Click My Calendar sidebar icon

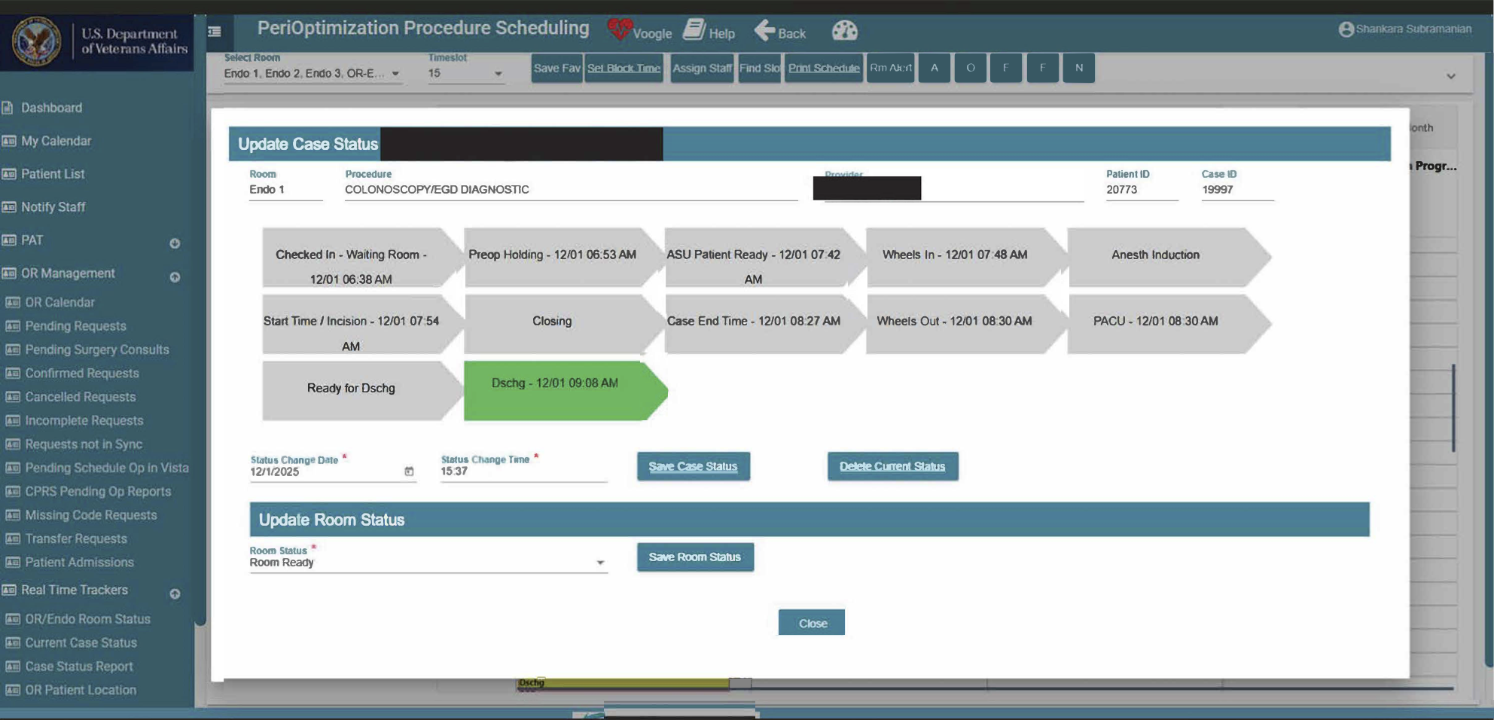[8, 141]
